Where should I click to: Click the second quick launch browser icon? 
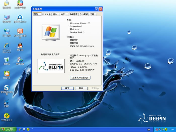(x=24, y=129)
